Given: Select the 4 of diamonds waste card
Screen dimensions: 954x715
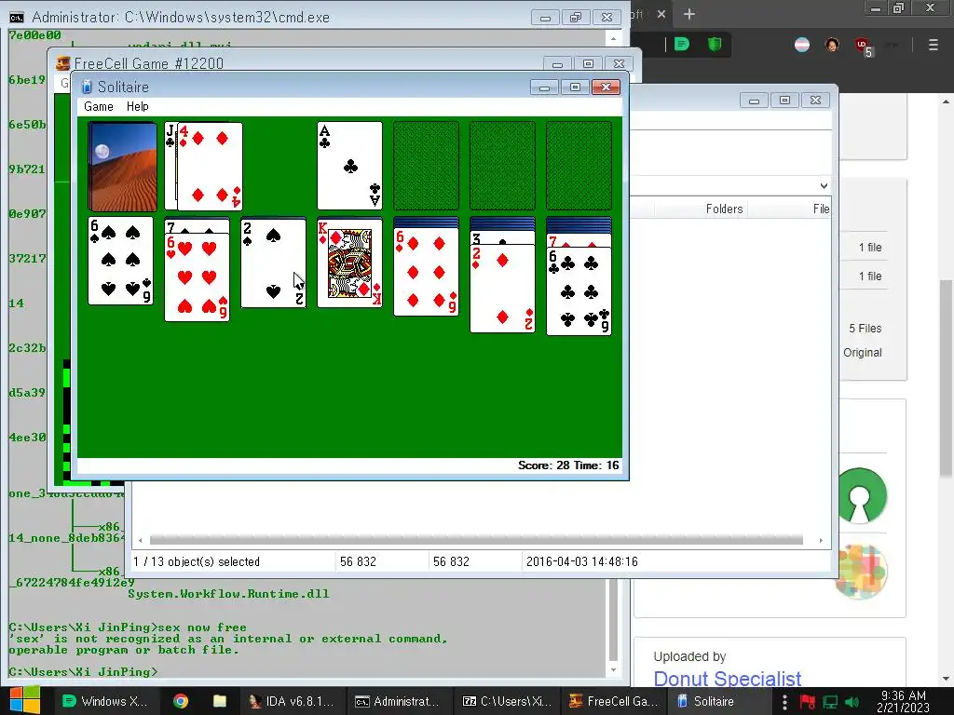Looking at the screenshot, I should point(210,166).
